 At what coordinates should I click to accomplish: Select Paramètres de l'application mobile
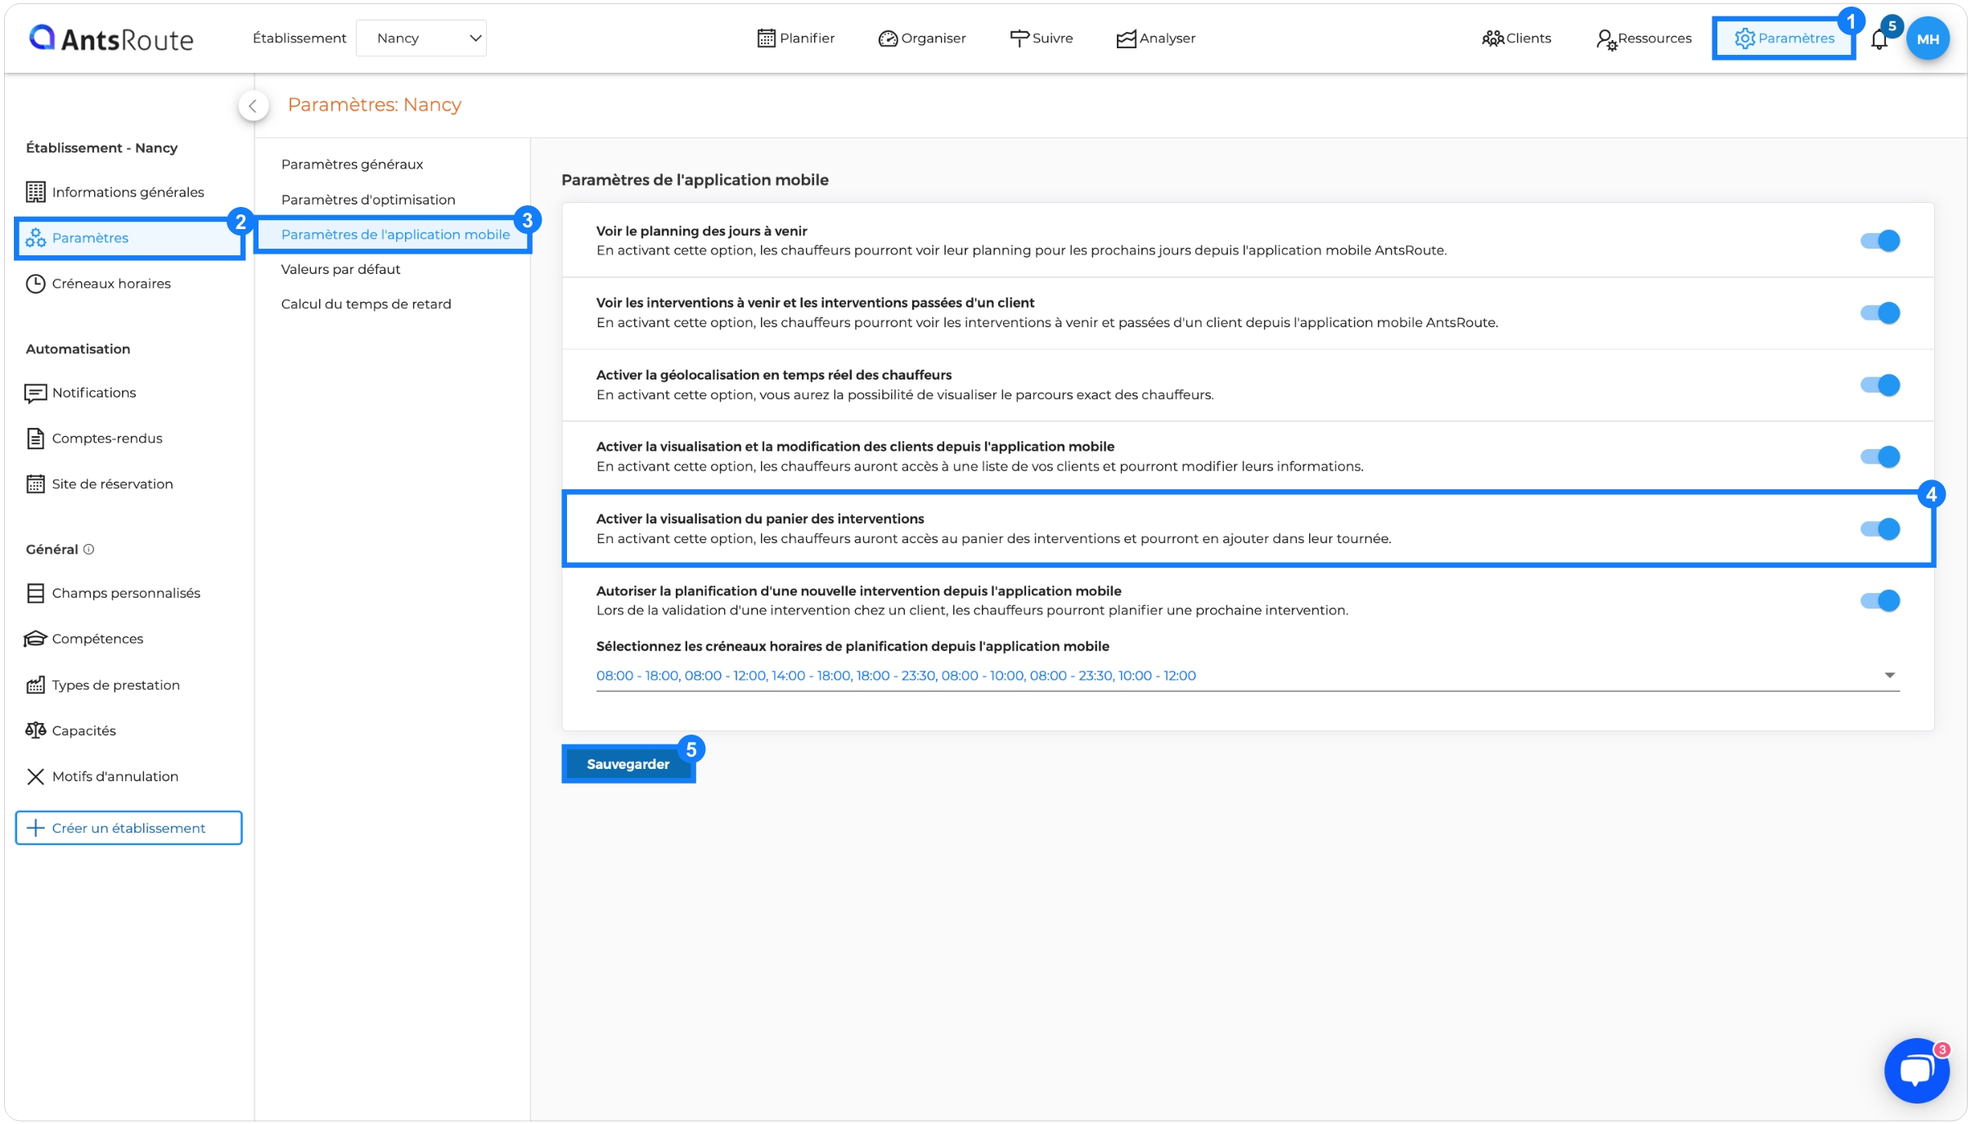coord(395,235)
